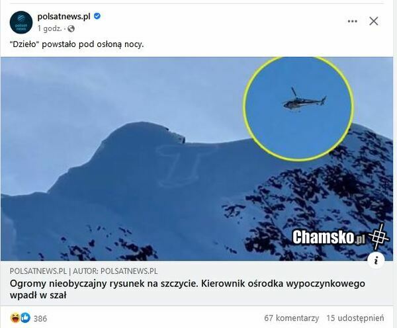Click the globe public-visibility icon

pos(71,29)
